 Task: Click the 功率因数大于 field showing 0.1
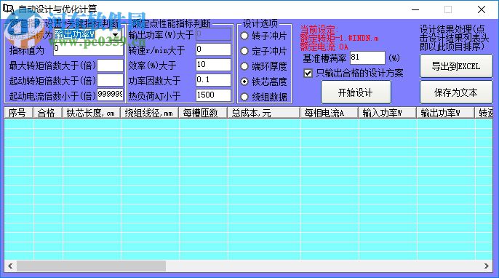point(213,80)
